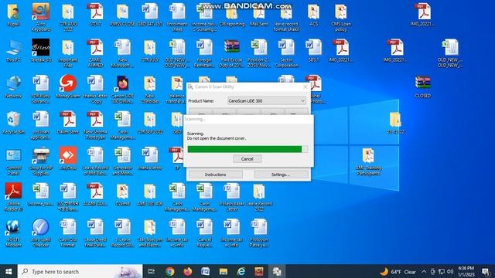Cancel the scan in progress
Screen dimensions: 495x278
tap(247, 159)
